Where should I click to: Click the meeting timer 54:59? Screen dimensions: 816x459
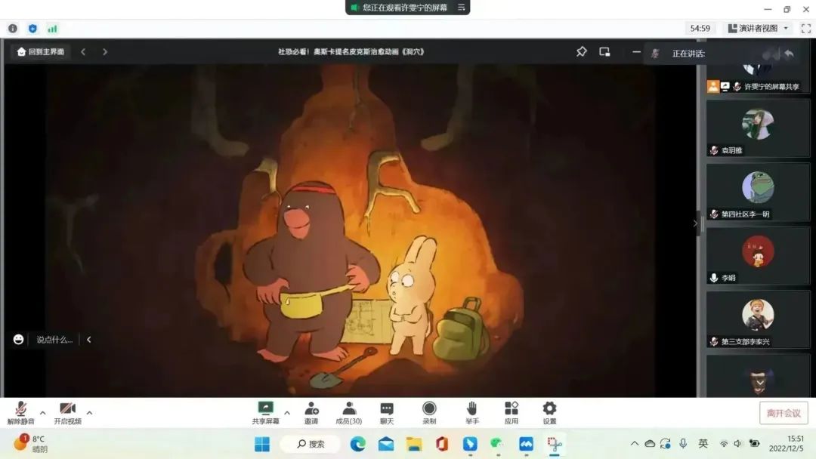point(700,29)
